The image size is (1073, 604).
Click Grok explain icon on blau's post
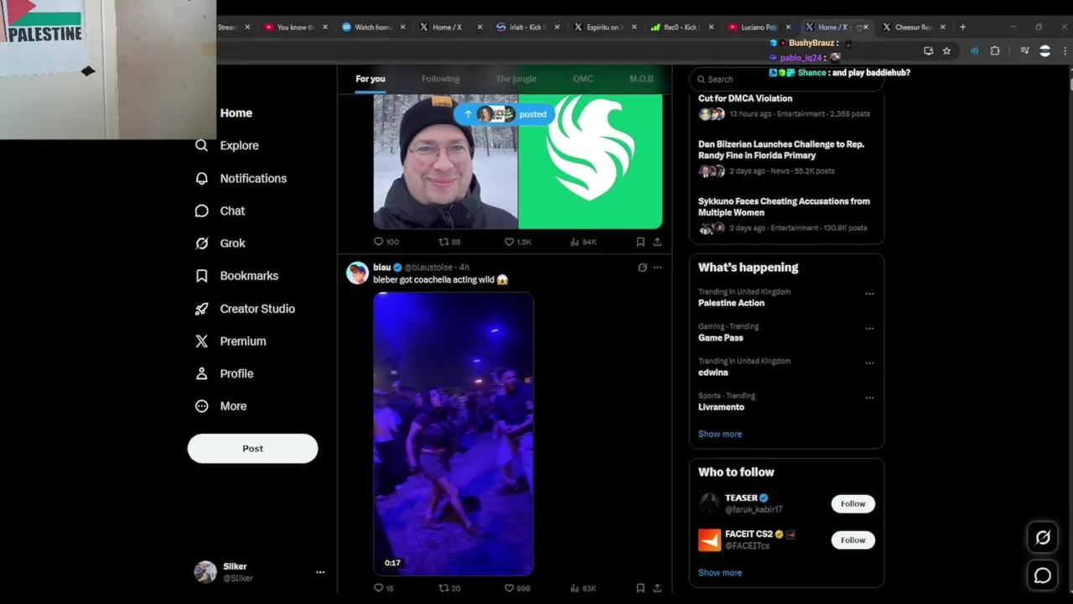pyautogui.click(x=642, y=268)
